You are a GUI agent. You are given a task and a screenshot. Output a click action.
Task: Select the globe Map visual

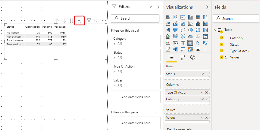point(168,36)
